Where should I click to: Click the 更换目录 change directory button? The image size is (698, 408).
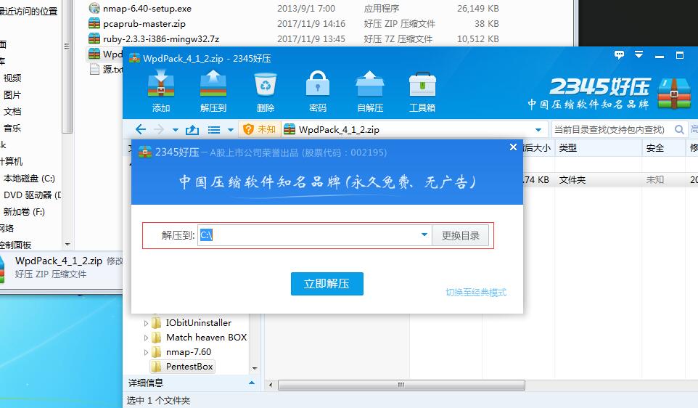pyautogui.click(x=461, y=235)
